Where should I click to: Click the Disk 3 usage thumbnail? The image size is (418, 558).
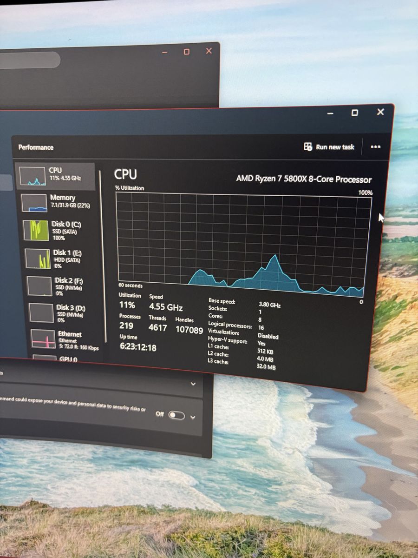(41, 312)
